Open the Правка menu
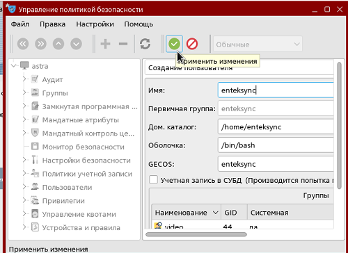Image resolution: width=348 pixels, height=253 pixels. [52, 24]
